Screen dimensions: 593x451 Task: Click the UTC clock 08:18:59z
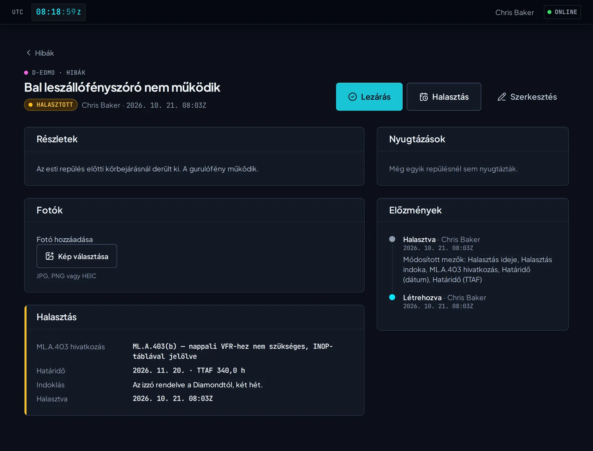coord(59,12)
